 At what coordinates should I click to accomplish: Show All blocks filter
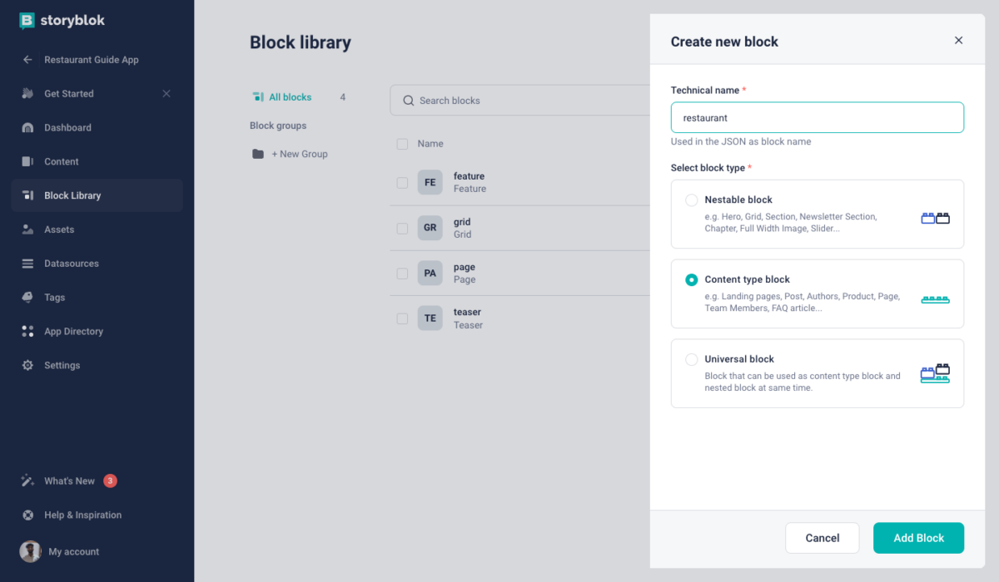tap(290, 97)
